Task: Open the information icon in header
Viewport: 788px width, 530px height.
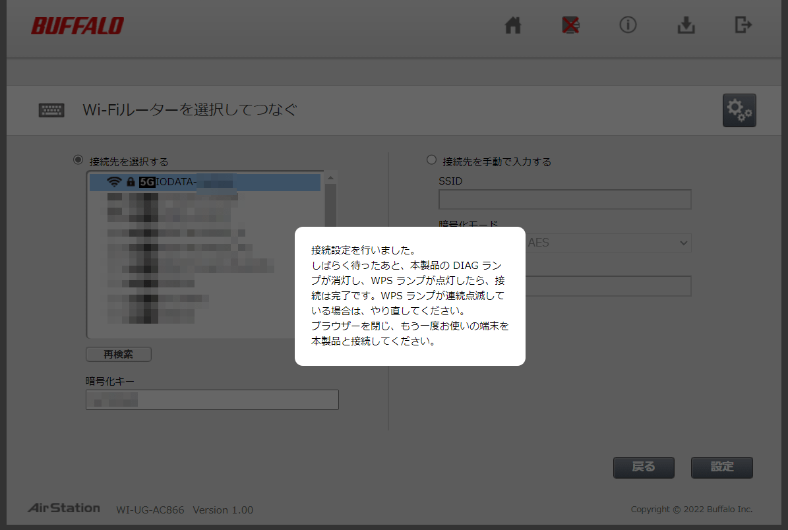Action: pos(628,26)
